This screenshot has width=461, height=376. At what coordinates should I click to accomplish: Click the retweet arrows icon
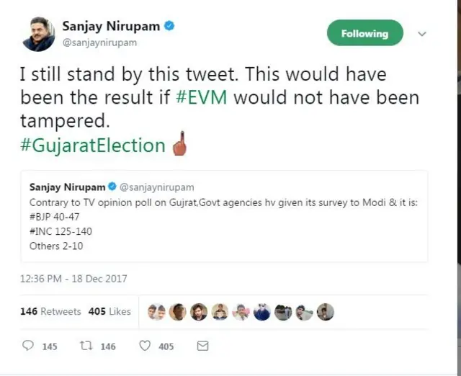[86, 346]
